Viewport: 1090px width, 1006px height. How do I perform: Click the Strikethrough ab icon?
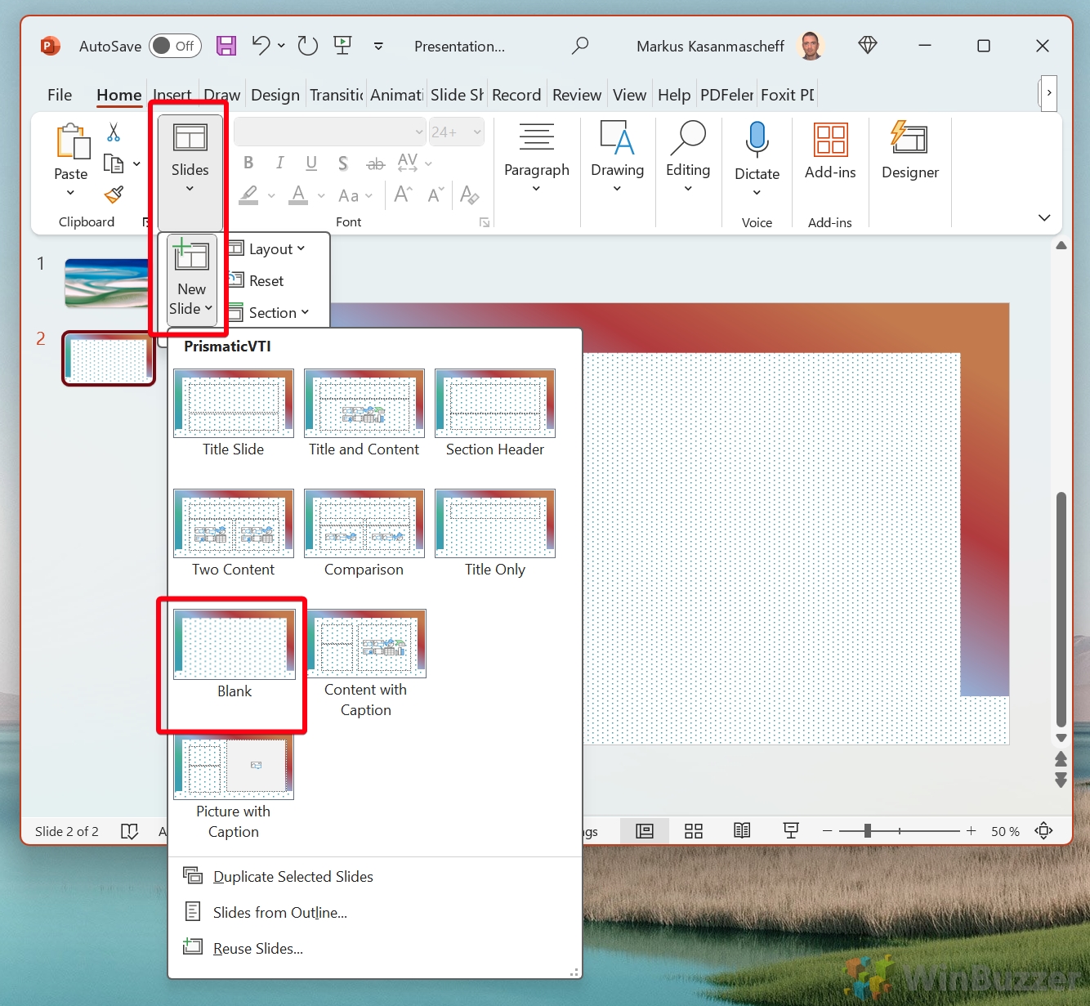375,163
